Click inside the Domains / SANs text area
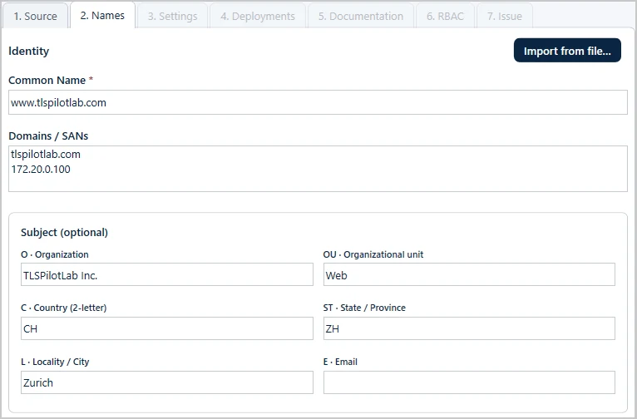637x419 pixels. 318,169
